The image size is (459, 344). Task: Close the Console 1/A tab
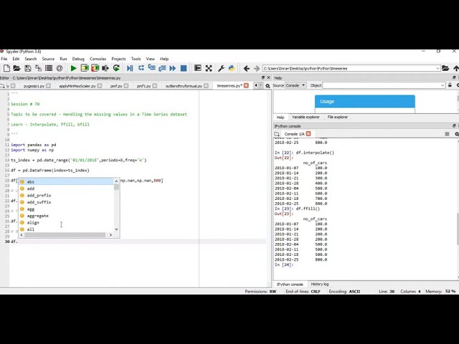[x=308, y=134]
